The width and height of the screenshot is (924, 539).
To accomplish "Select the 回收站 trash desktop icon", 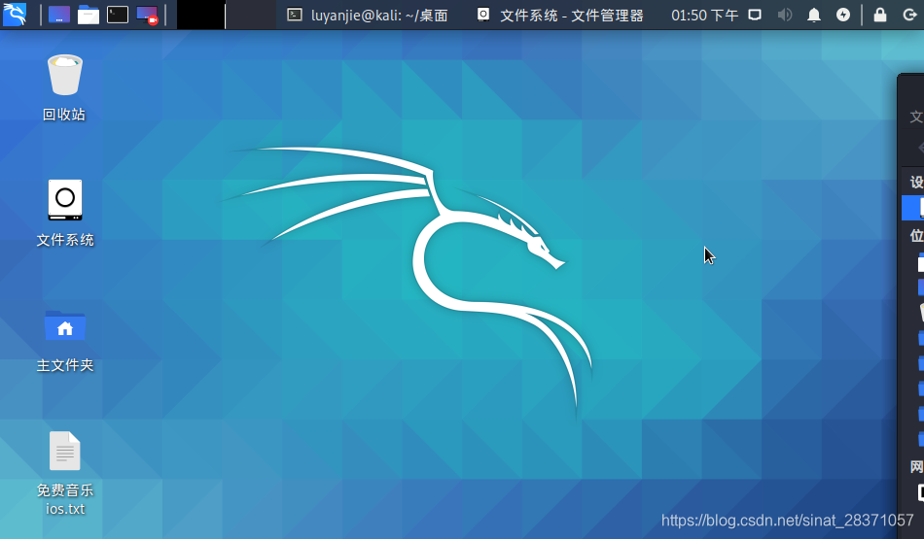I will point(64,87).
